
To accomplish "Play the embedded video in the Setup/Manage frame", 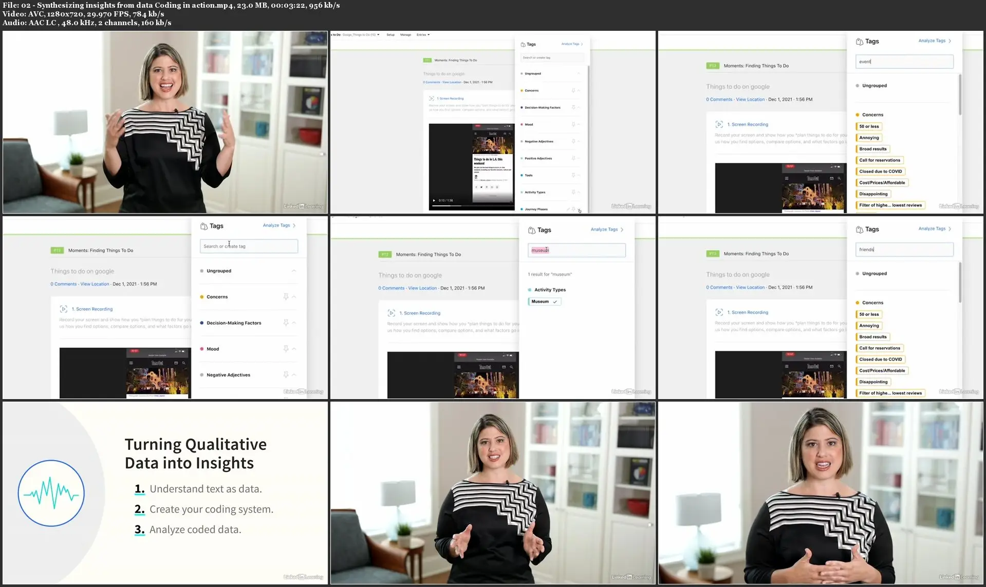I will tap(434, 200).
